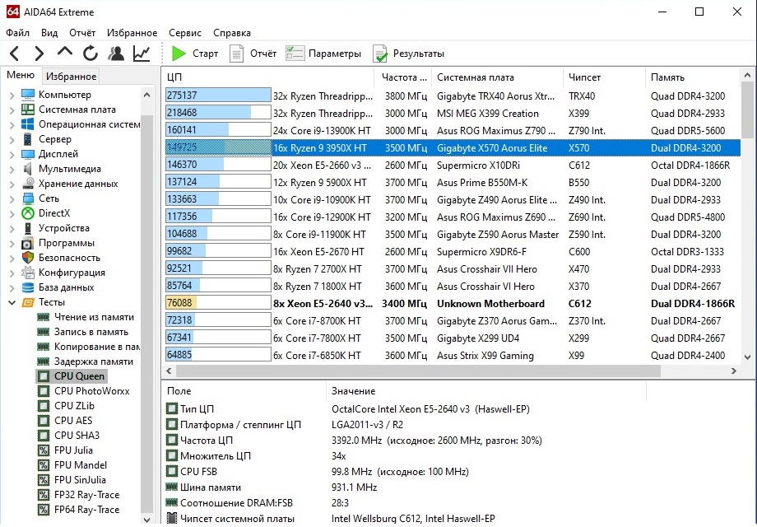Click the results table scroll down arrow
The width and height of the screenshot is (757, 527).
747,357
